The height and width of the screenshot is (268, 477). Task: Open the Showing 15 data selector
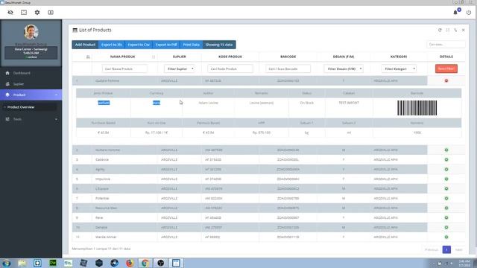219,45
